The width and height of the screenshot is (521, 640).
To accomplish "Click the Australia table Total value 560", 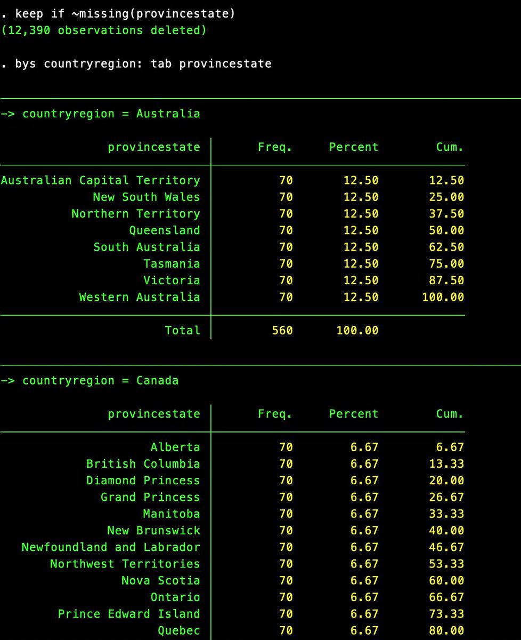I will tap(282, 331).
